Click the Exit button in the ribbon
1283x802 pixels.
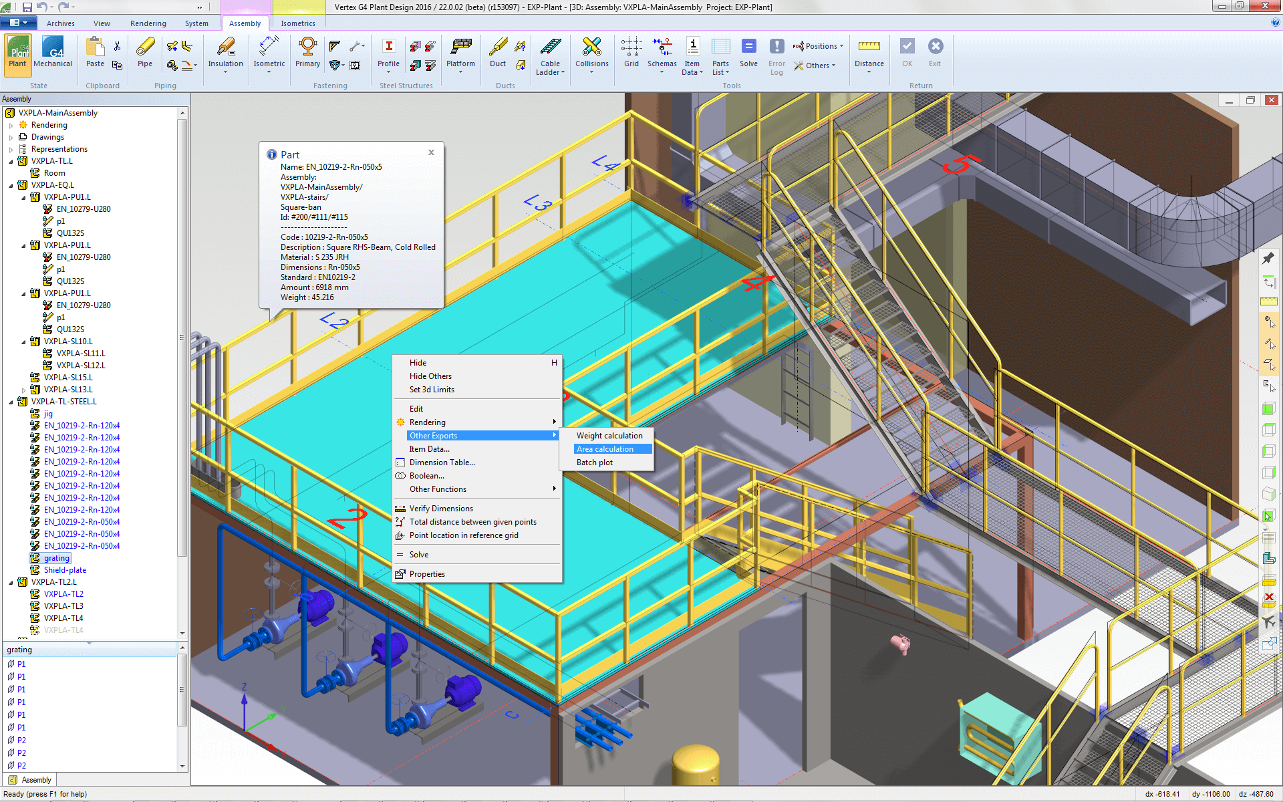pyautogui.click(x=934, y=53)
